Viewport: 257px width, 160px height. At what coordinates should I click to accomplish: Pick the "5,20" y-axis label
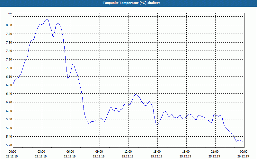[x=9, y=145]
